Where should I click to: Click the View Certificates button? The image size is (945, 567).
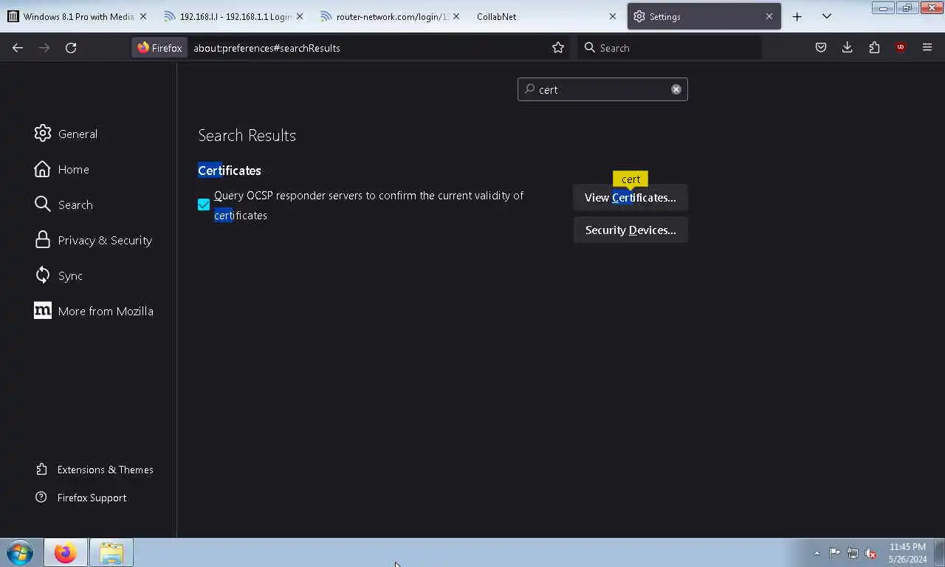point(630,198)
